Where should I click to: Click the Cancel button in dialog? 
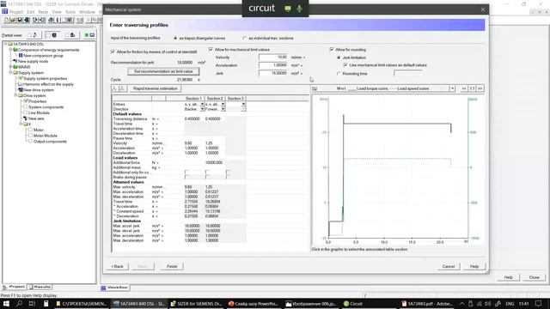pos(449,266)
